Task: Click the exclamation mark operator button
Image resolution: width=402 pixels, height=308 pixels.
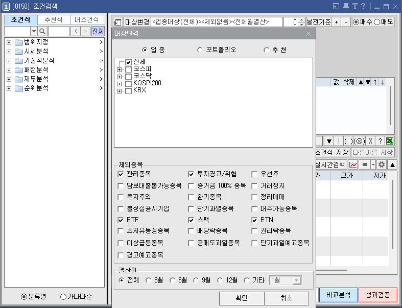Action: click(x=339, y=141)
